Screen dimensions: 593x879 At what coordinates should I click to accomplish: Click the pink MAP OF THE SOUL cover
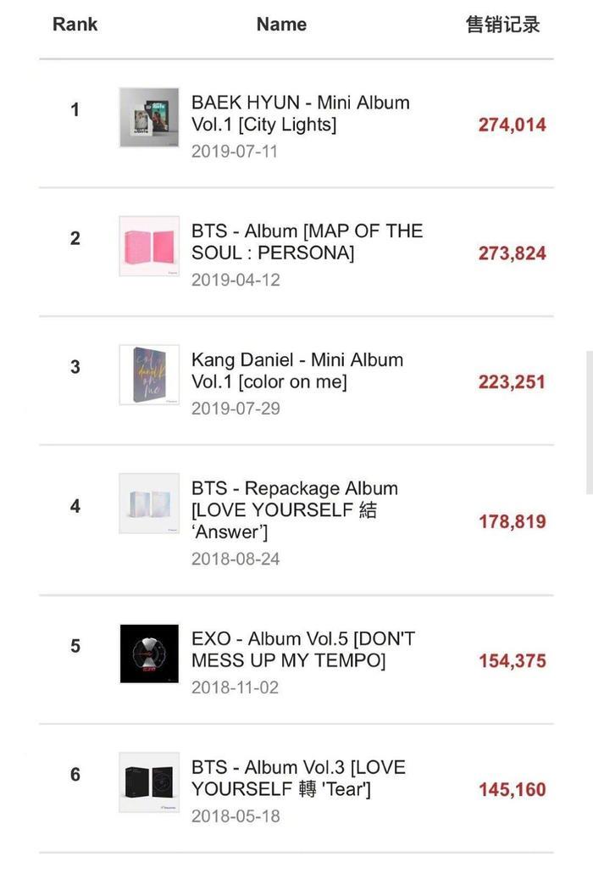coord(149,246)
